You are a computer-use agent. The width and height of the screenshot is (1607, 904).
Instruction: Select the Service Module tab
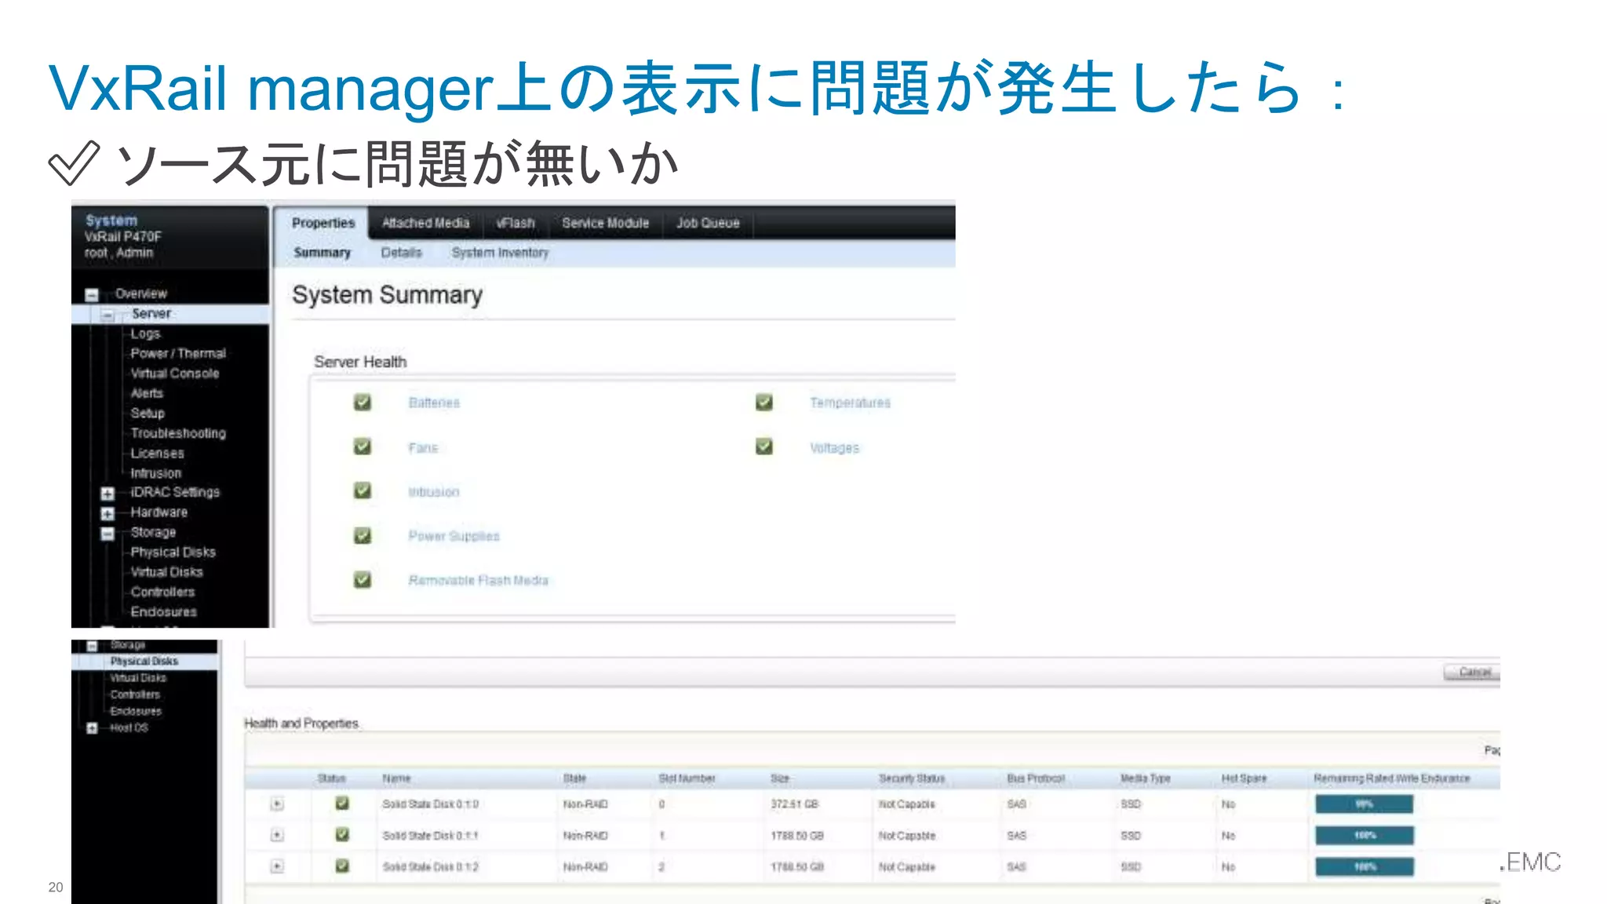tap(605, 223)
